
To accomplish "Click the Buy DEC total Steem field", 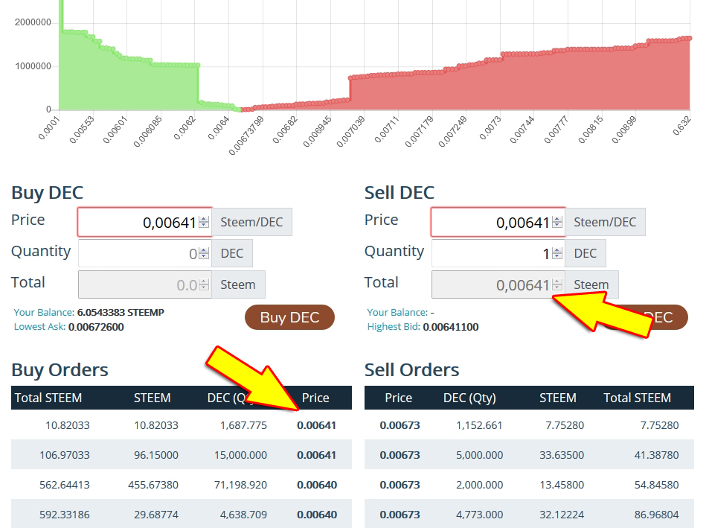I will [x=138, y=284].
